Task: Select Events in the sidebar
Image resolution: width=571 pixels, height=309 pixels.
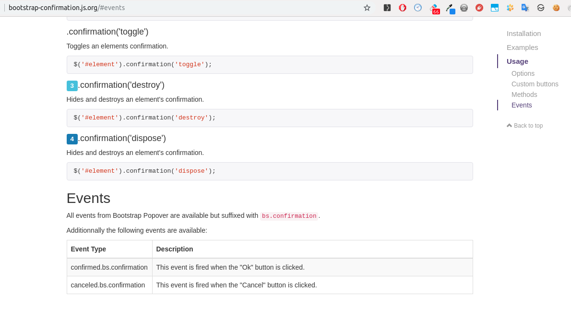Action: pyautogui.click(x=521, y=105)
